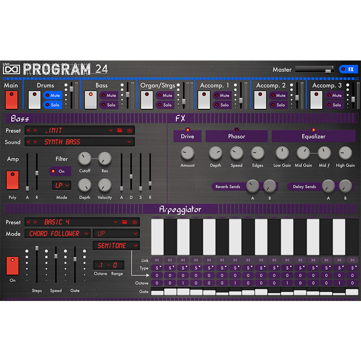
Task: Select previous Bass preset arrow
Action: click(x=28, y=130)
